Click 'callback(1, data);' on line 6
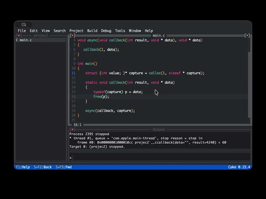 (101, 50)
